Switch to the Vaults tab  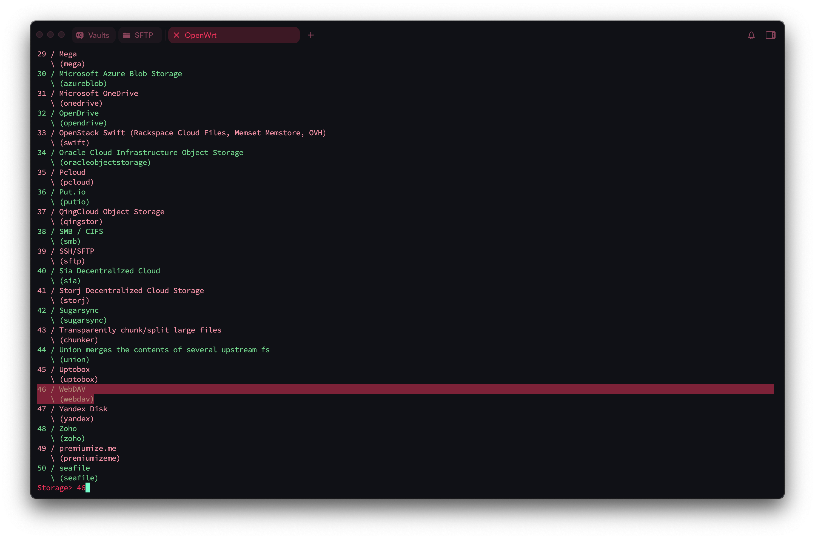point(98,35)
